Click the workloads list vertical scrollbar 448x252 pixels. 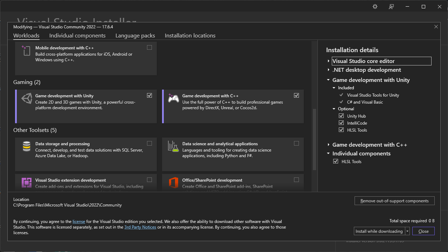click(x=314, y=140)
